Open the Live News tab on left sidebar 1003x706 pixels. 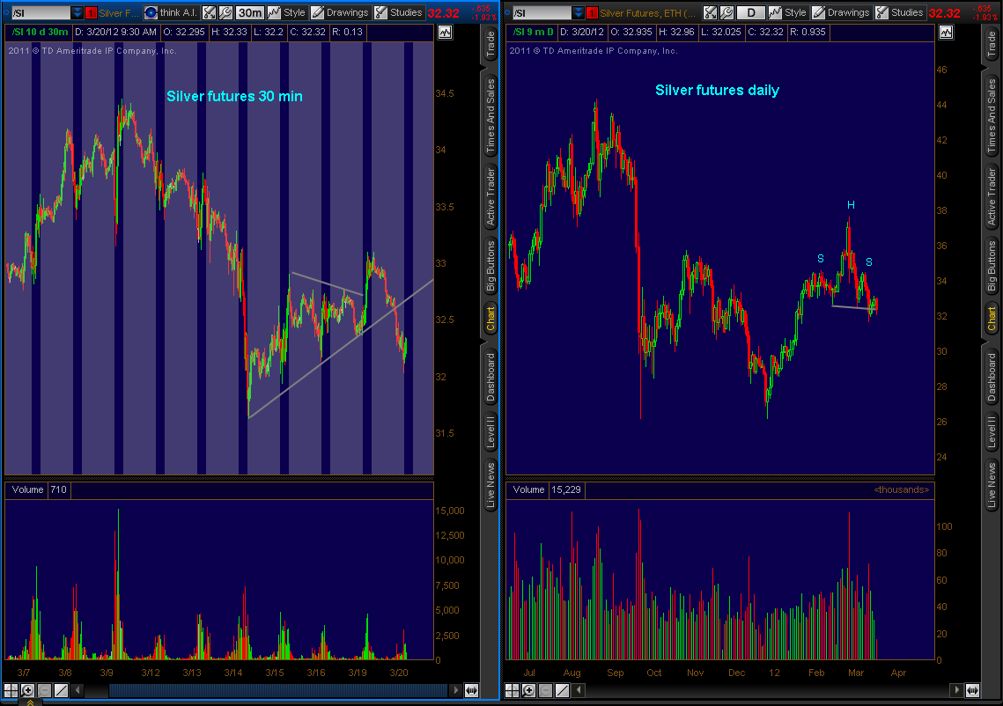point(490,485)
